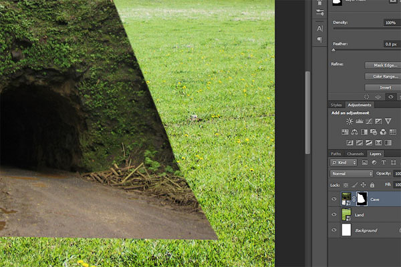
Task: Open the brush presets panel icon
Action: point(319,12)
